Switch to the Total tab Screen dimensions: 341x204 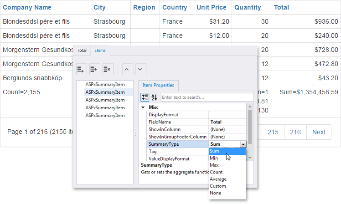(82, 51)
